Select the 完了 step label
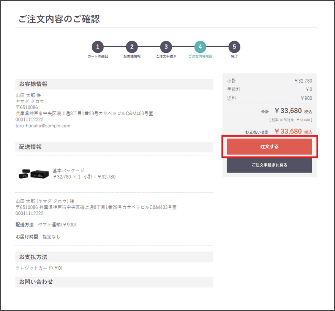This screenshot has width=335, height=311. click(x=234, y=57)
